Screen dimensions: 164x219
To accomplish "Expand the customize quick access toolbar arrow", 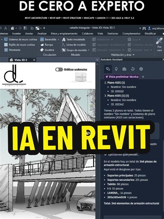I will tap(44, 28).
